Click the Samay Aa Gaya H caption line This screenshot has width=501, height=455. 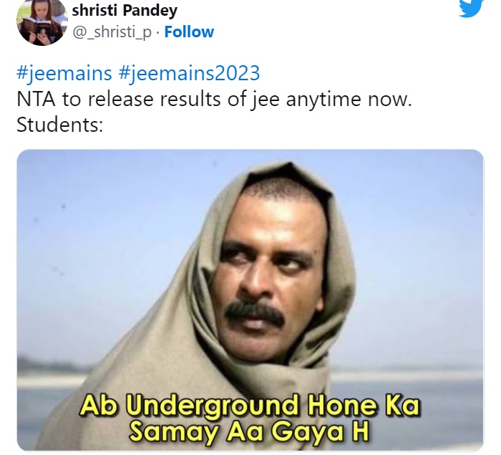[249, 432]
